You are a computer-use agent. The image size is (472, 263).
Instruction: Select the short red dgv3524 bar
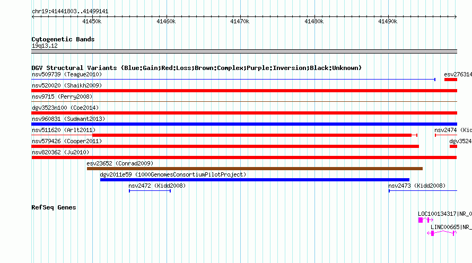click(x=453, y=146)
